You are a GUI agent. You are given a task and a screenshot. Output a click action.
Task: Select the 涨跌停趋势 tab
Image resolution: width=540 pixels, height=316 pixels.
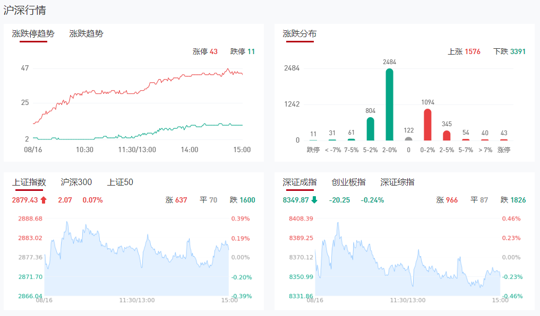tap(33, 34)
